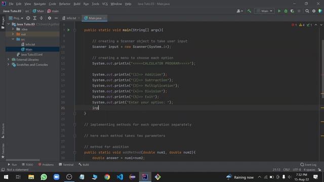Open the Code With Me user icon

click(239, 11)
